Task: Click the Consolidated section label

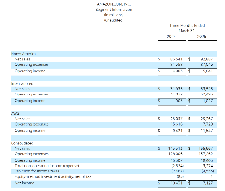Action: click(x=22, y=143)
